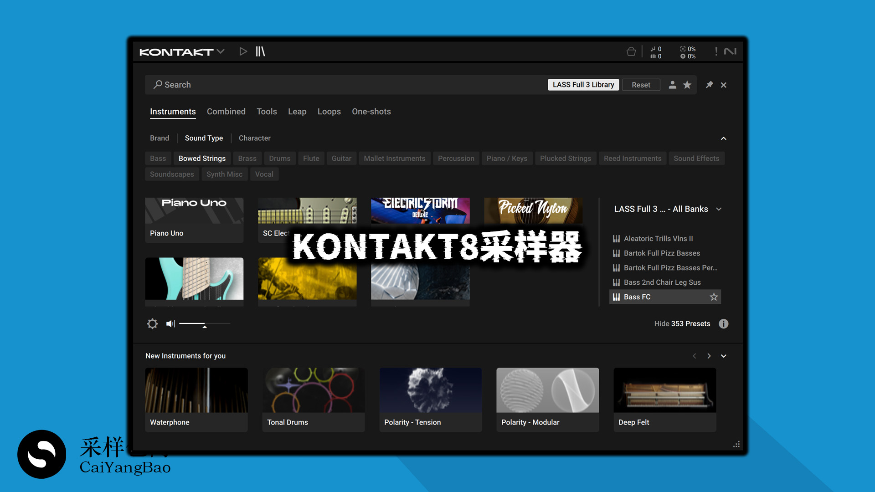Toggle the user content filter icon
The width and height of the screenshot is (875, 492).
pos(673,85)
